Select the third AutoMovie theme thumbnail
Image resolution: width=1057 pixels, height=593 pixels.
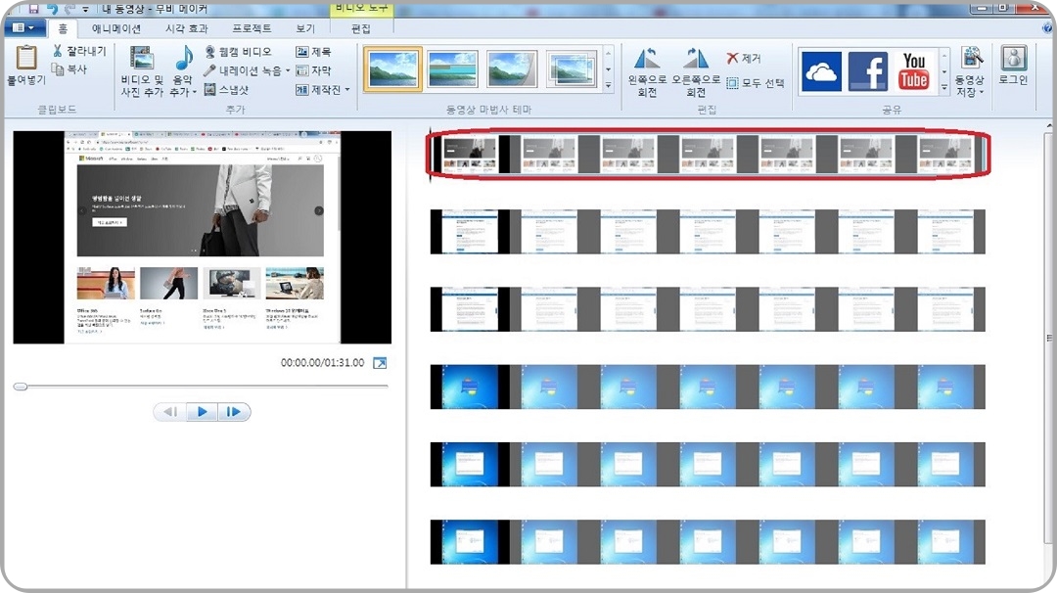(512, 68)
